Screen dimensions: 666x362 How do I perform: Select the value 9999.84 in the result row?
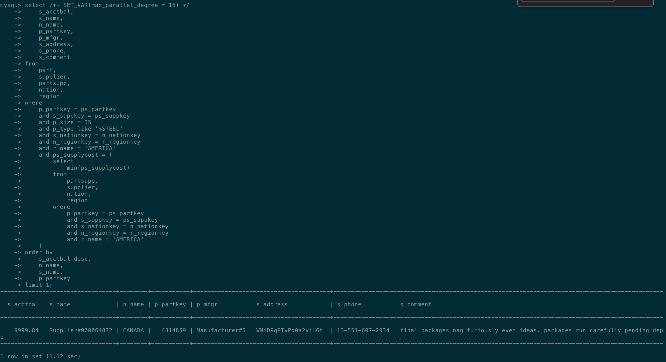click(26, 330)
